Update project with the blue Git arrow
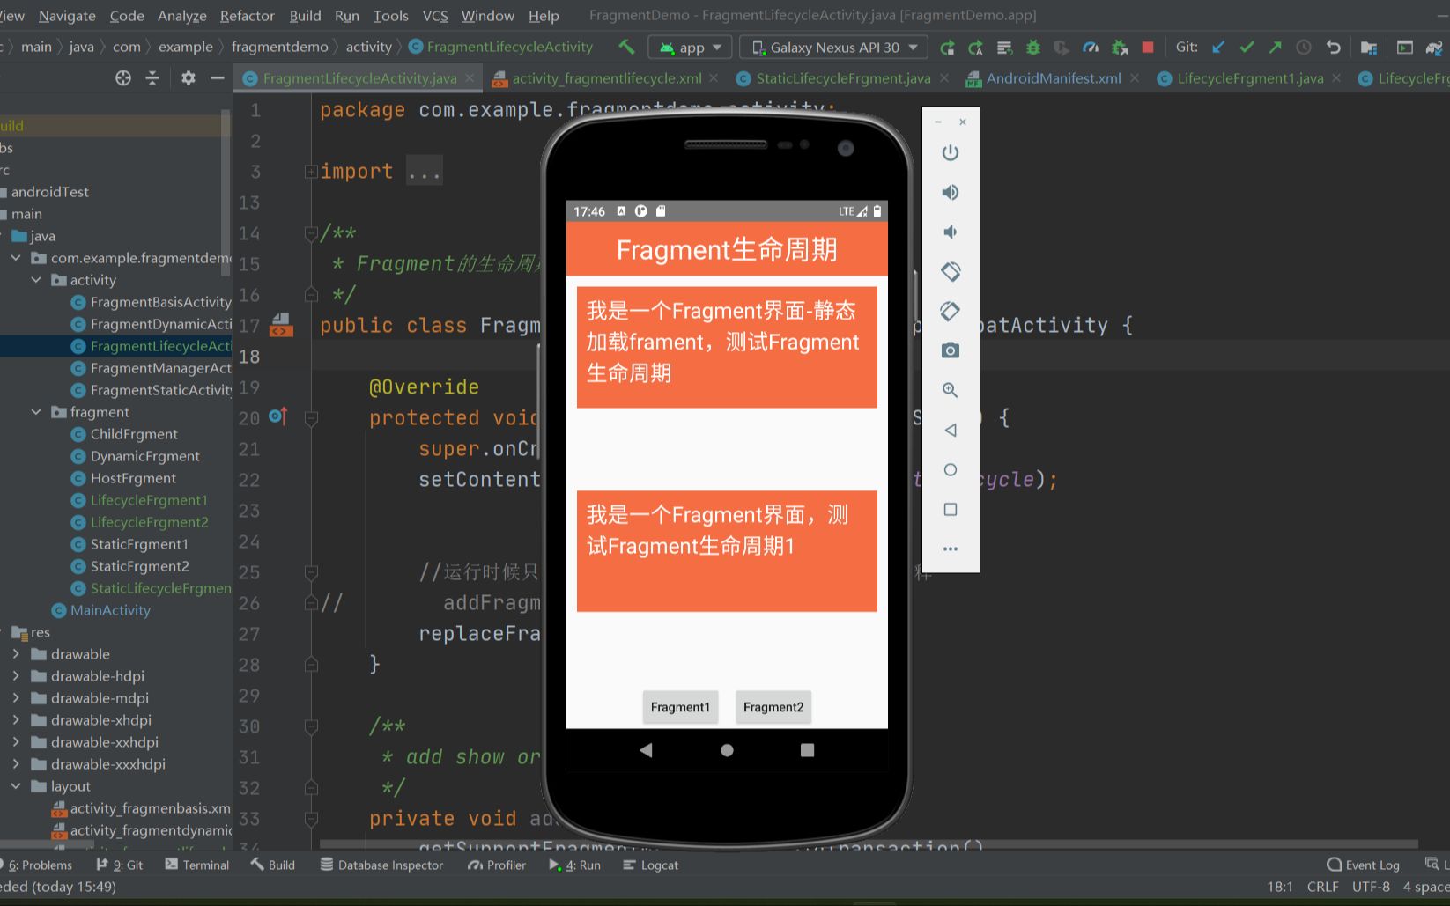The height and width of the screenshot is (906, 1450). [1218, 47]
